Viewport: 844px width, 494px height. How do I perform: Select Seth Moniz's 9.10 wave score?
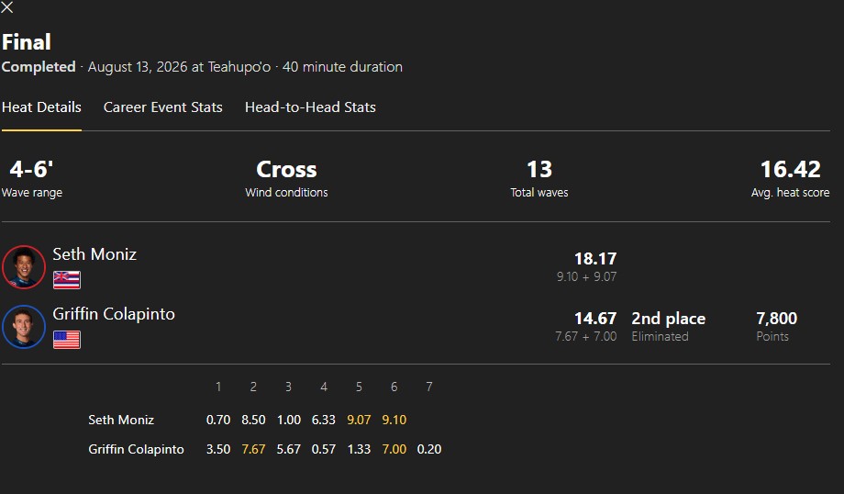[394, 420]
